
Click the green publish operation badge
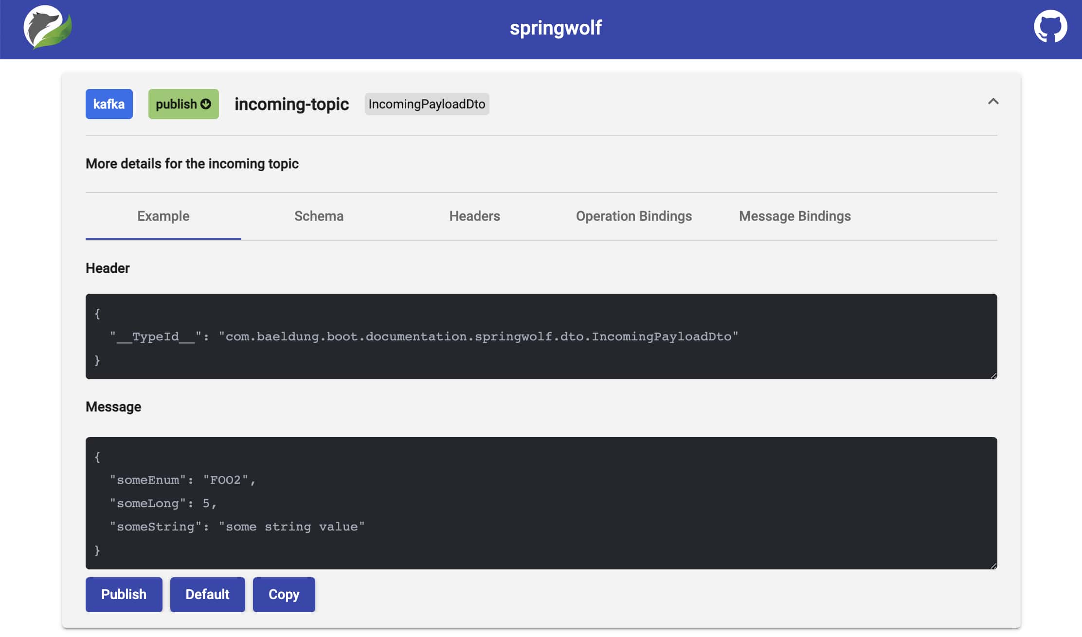183,104
